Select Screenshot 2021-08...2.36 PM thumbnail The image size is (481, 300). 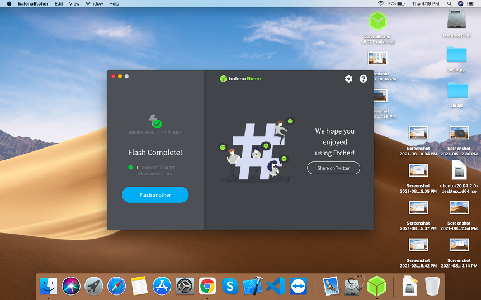point(459,133)
